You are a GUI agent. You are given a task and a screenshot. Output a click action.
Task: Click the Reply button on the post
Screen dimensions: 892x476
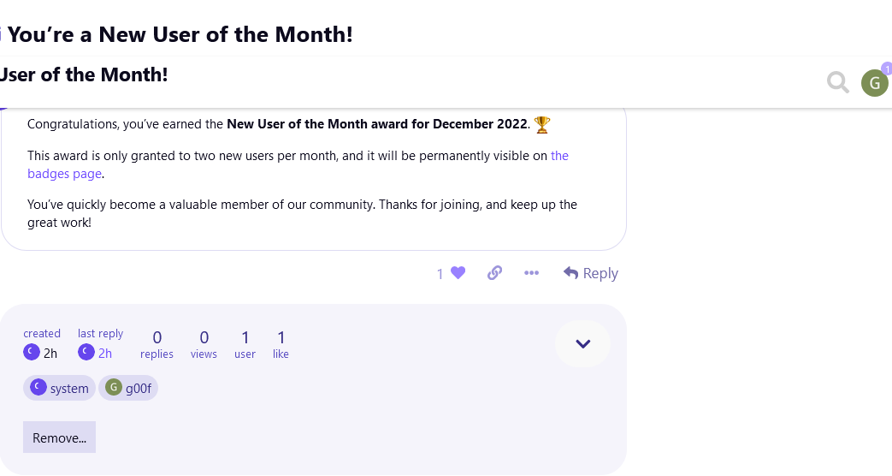tap(591, 273)
